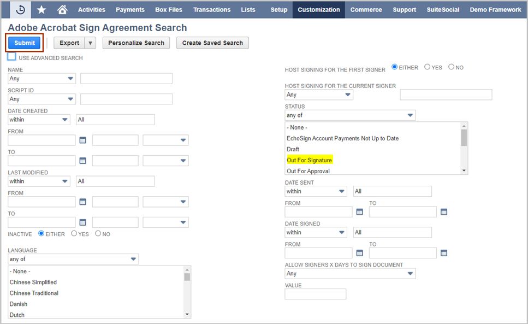Open calendar for Date Sent FROM
This screenshot has height=324, width=528.
(360, 212)
